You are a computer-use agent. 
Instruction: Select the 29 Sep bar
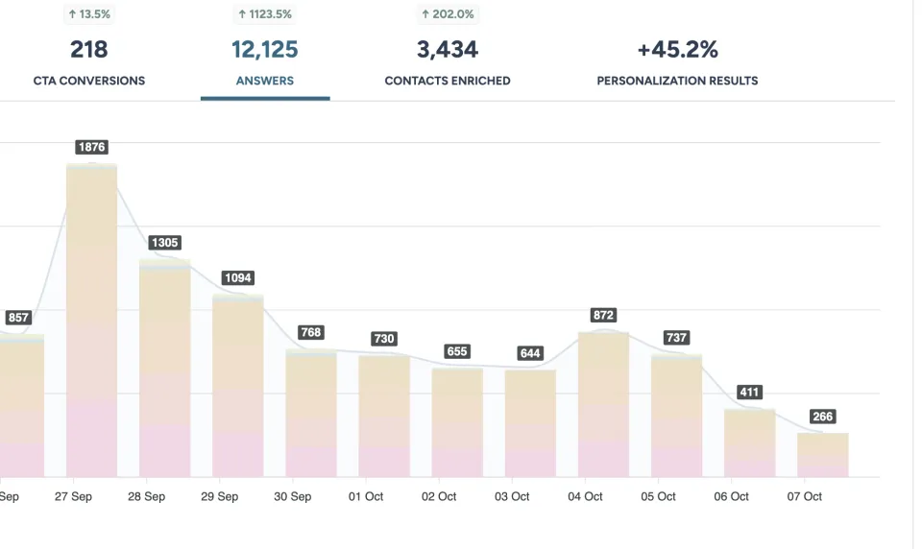pyautogui.click(x=238, y=386)
